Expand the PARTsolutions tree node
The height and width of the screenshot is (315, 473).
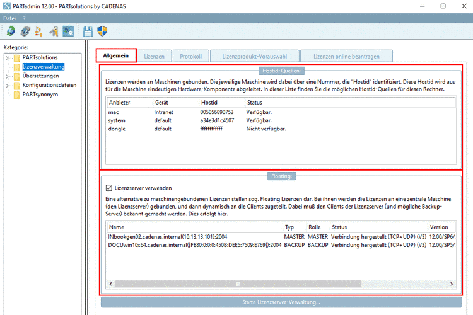tap(8, 57)
